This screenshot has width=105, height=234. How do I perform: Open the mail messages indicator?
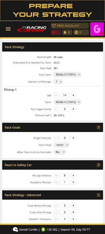pyautogui.click(x=56, y=32)
